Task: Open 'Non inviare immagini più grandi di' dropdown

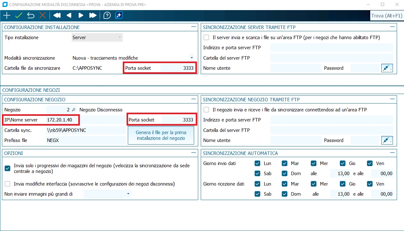Action: coord(128,194)
